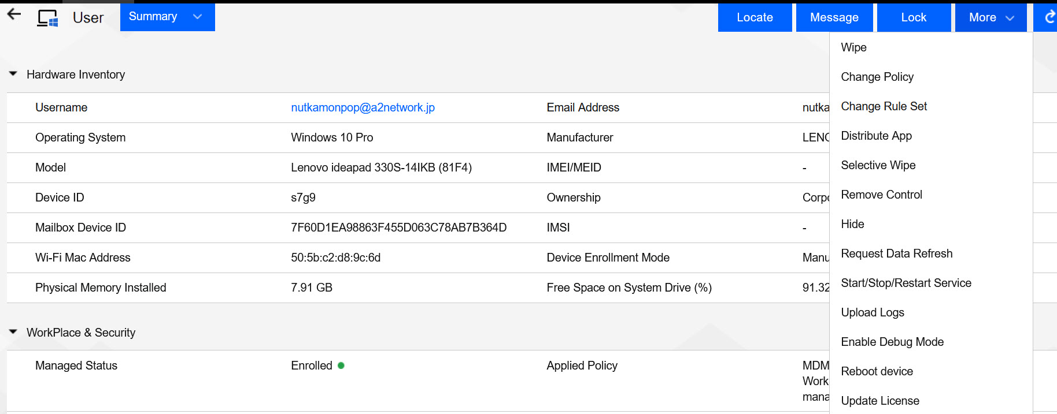Click the Mailbox Device ID value 7F60D1EA98863F455D063C78AB7B364D
The width and height of the screenshot is (1057, 414).
(x=398, y=227)
